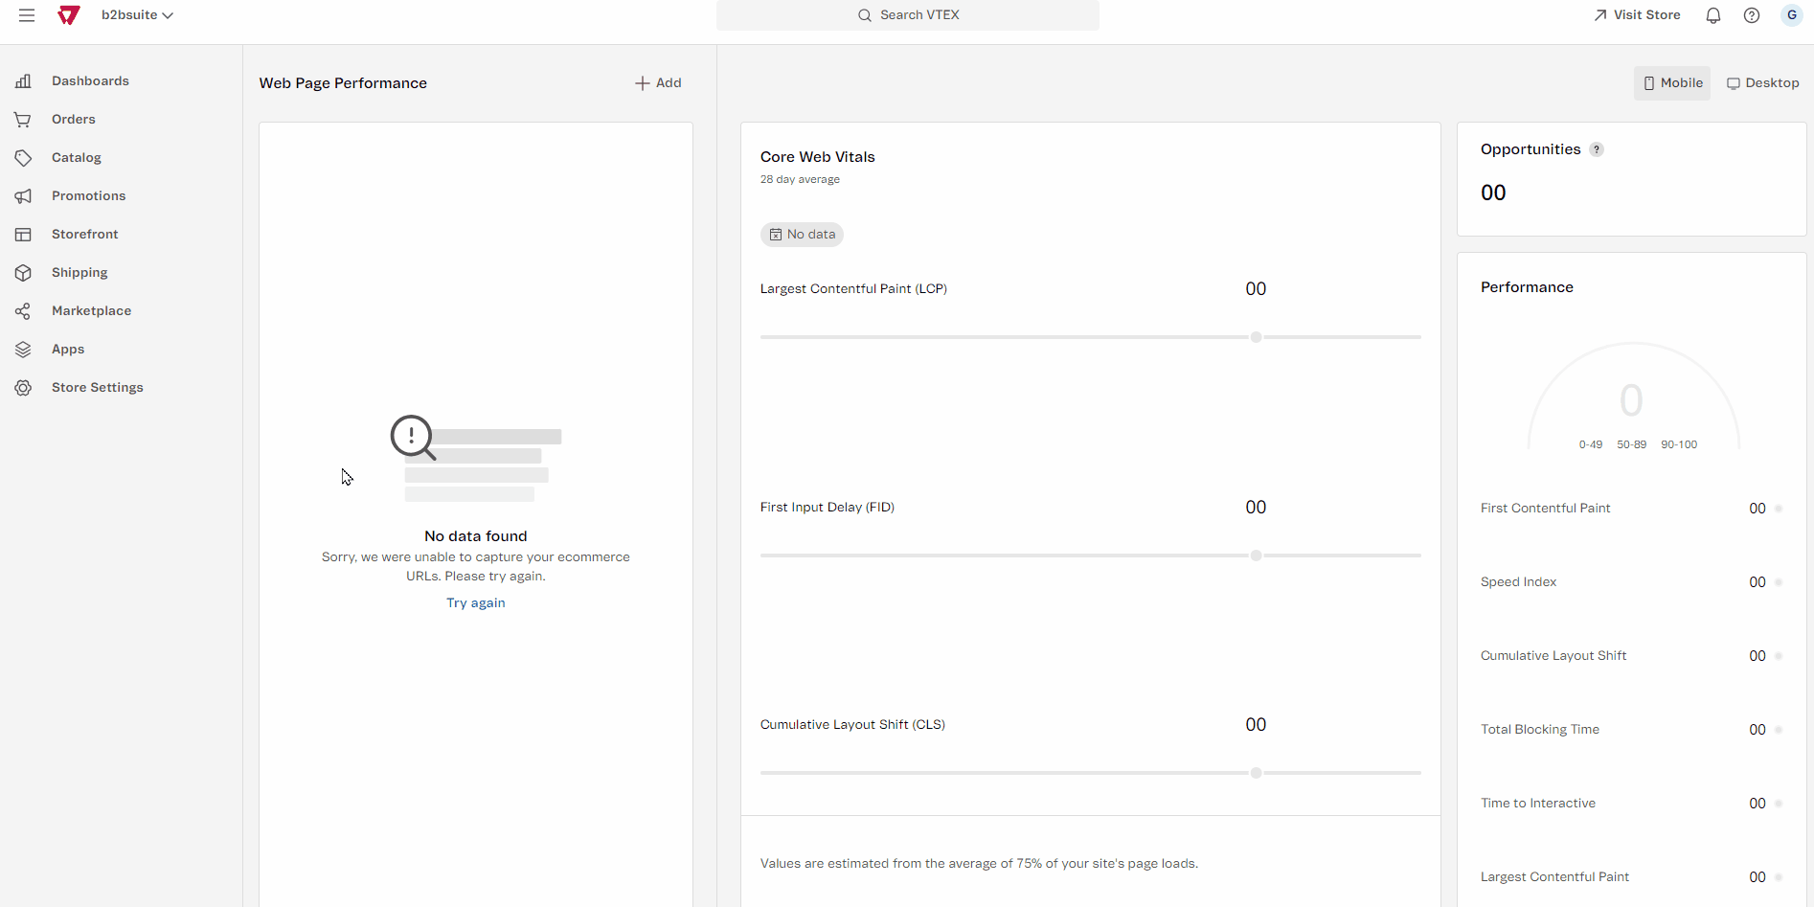
Task: Click the VTEX logo icon
Action: (69, 15)
